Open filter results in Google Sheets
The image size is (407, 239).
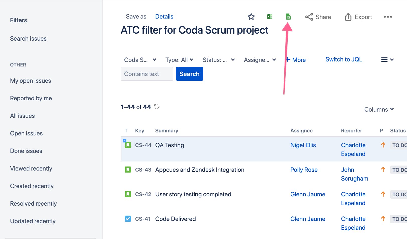click(x=288, y=16)
